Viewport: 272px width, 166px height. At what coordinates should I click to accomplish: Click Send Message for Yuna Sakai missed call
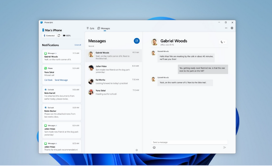tap(61, 80)
